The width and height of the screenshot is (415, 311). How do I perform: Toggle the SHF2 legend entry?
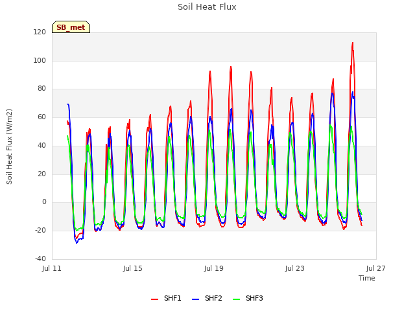point(207,299)
